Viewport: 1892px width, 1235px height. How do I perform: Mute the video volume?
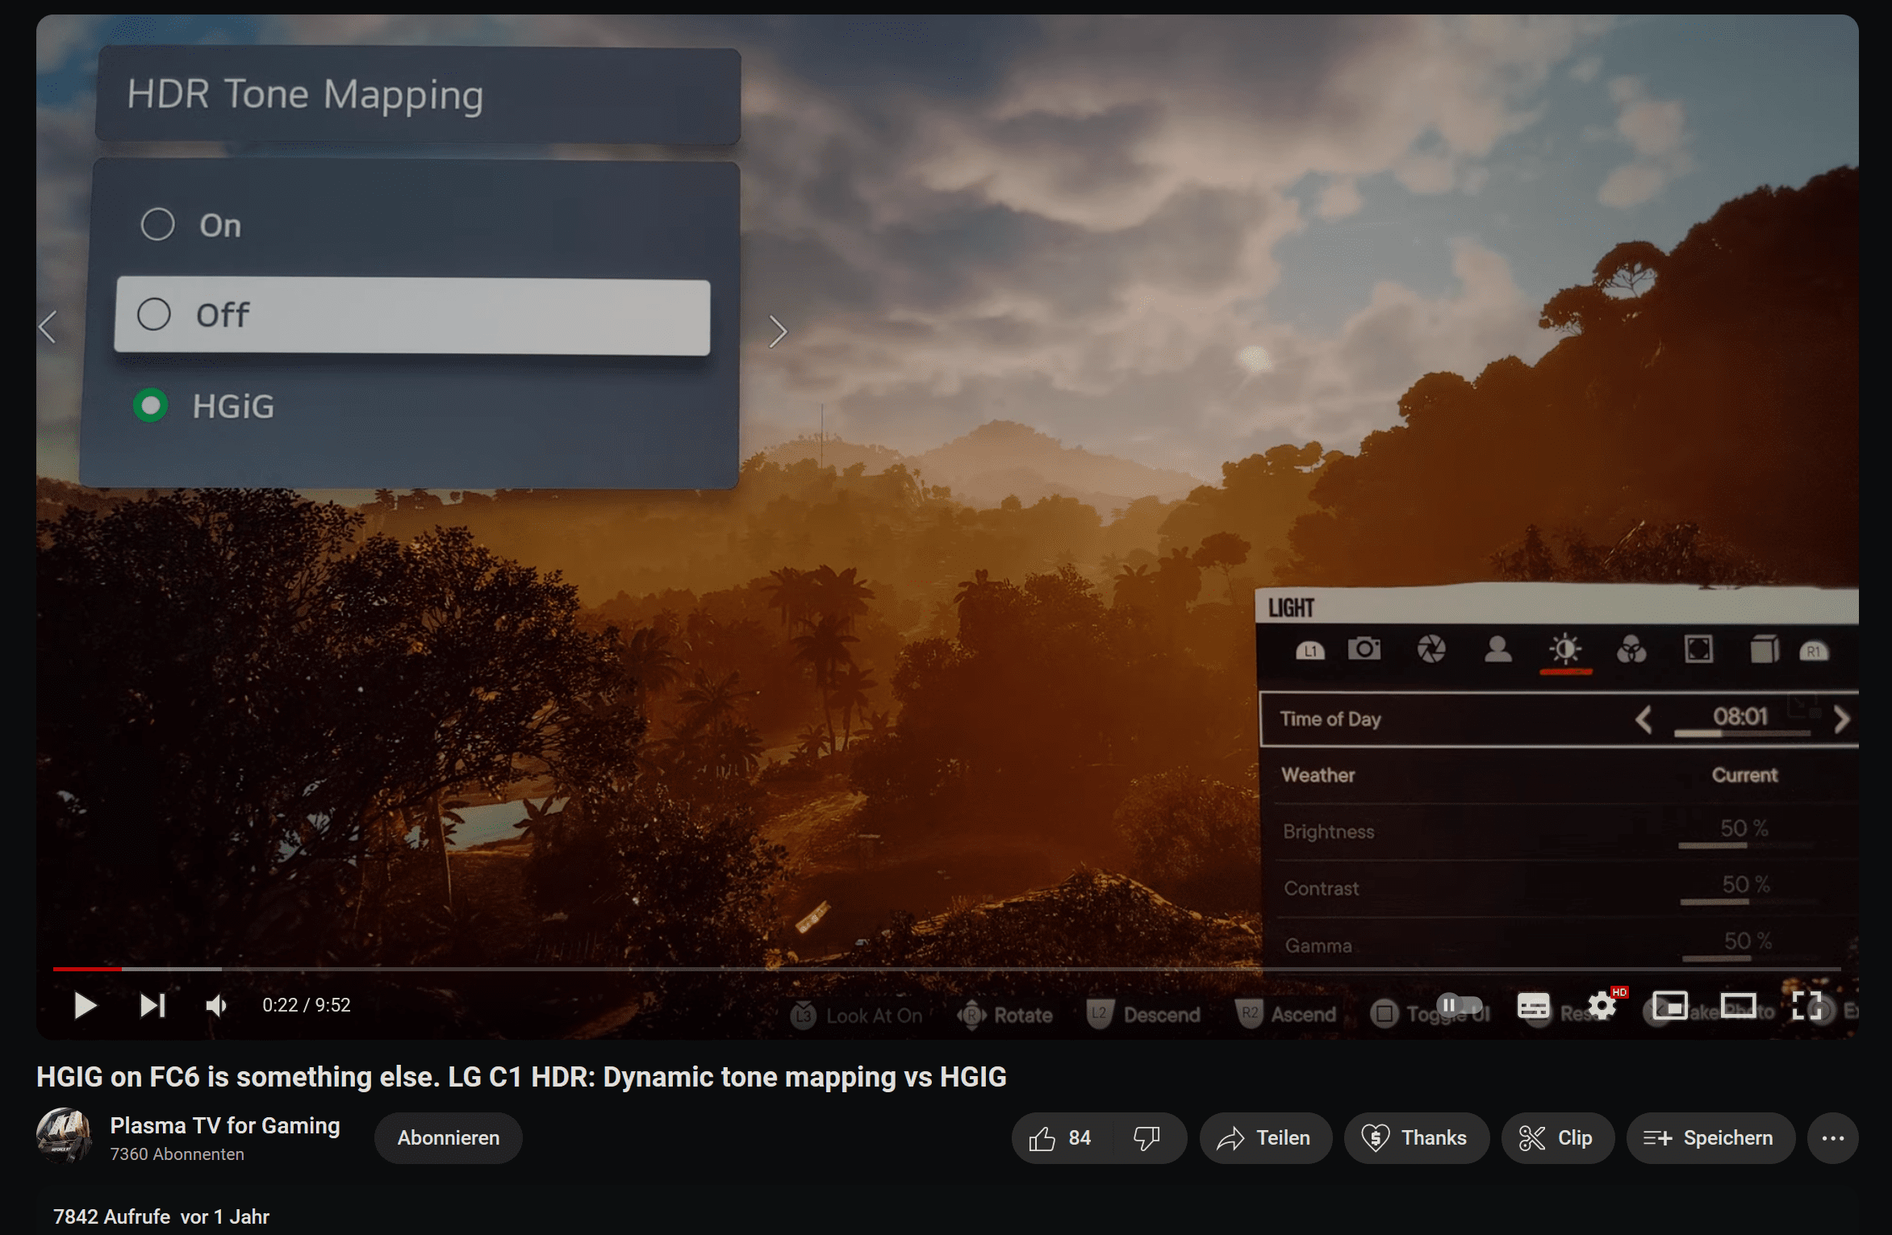[x=216, y=1005]
